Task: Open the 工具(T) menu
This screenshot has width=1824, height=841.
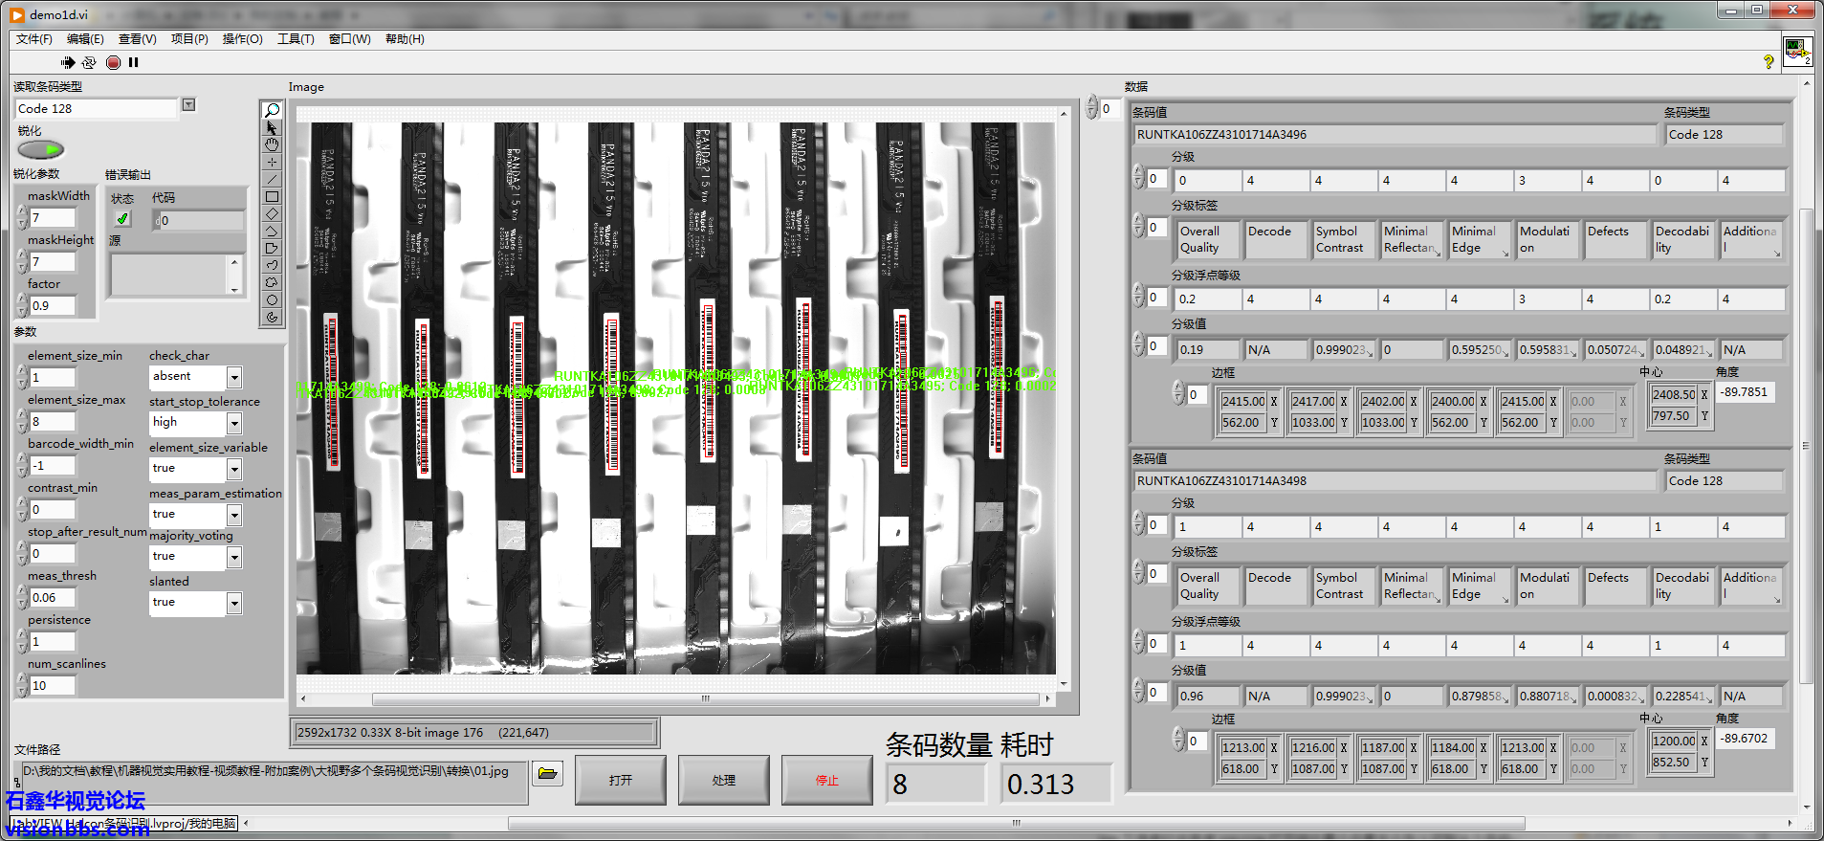Action: point(296,39)
